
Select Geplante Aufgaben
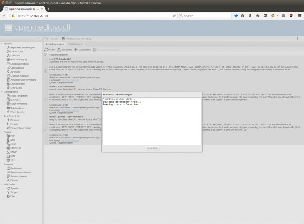(18, 76)
